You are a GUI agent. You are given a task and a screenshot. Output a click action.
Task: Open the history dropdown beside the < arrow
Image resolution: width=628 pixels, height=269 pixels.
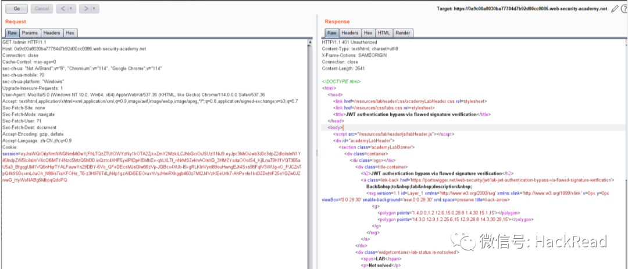[71, 8]
